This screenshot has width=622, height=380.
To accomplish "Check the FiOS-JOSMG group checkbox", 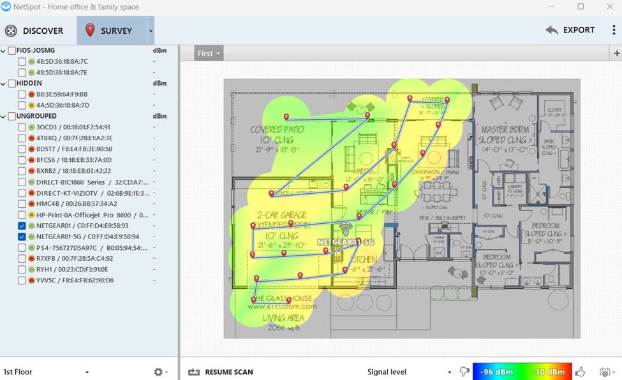I will point(12,50).
